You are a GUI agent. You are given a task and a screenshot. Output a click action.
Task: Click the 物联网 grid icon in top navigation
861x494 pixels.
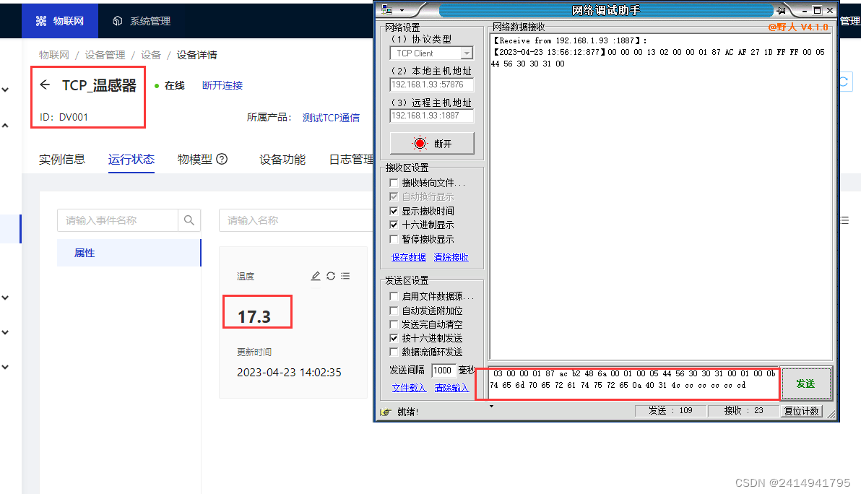[40, 20]
